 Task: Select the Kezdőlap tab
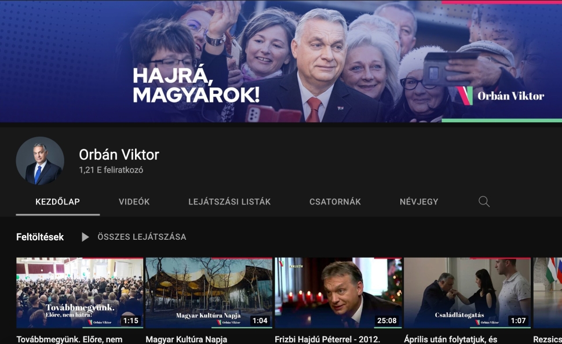(58, 202)
